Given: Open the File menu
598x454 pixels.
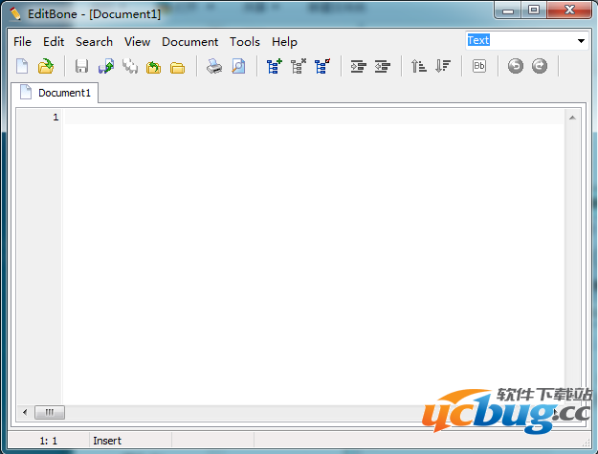Looking at the screenshot, I should [x=22, y=42].
